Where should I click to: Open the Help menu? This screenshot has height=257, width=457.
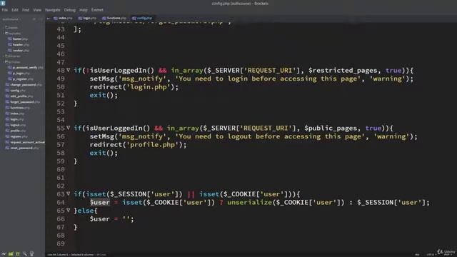tap(84, 10)
